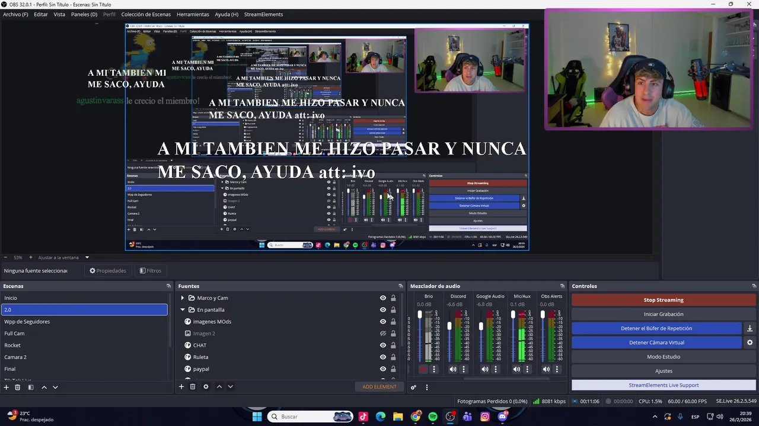Open the Obs Alerts channel options menu
The height and width of the screenshot is (426, 759).
(557, 369)
